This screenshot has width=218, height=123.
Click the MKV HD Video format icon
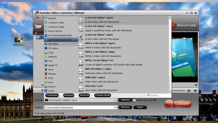coord(81,72)
